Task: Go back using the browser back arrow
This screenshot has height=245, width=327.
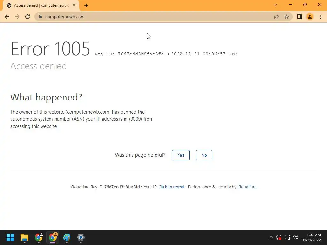Action: (x=7, y=17)
